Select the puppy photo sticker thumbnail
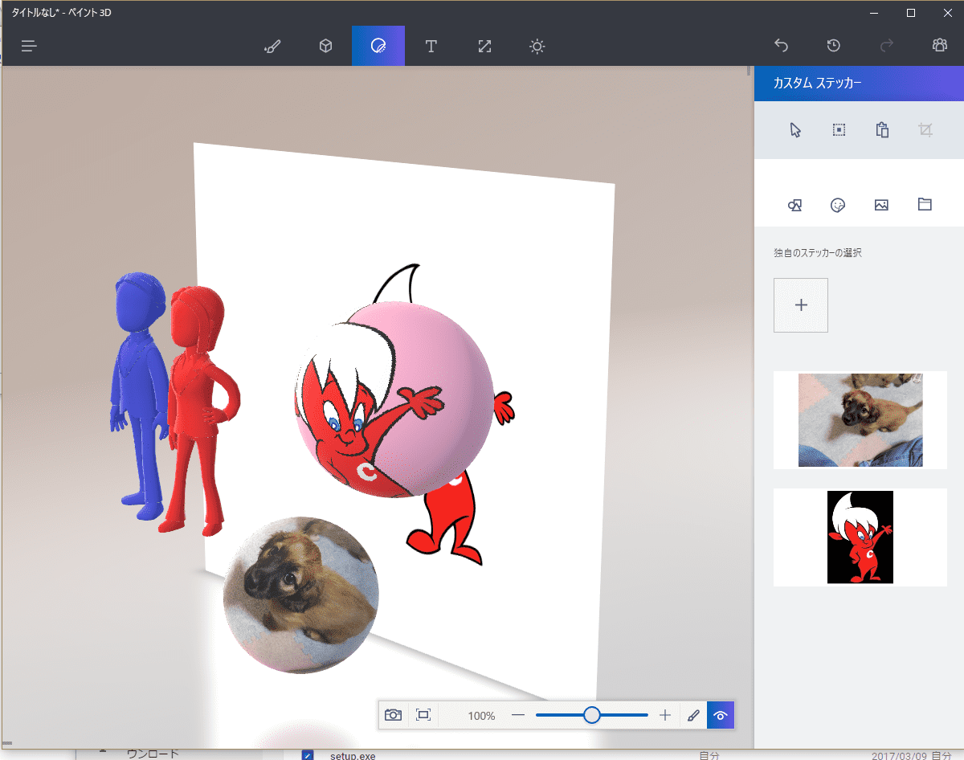The height and width of the screenshot is (760, 964). [x=860, y=420]
